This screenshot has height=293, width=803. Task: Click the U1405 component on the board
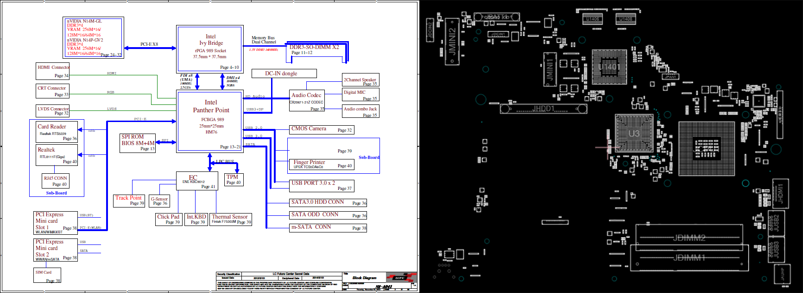pyautogui.click(x=593, y=18)
